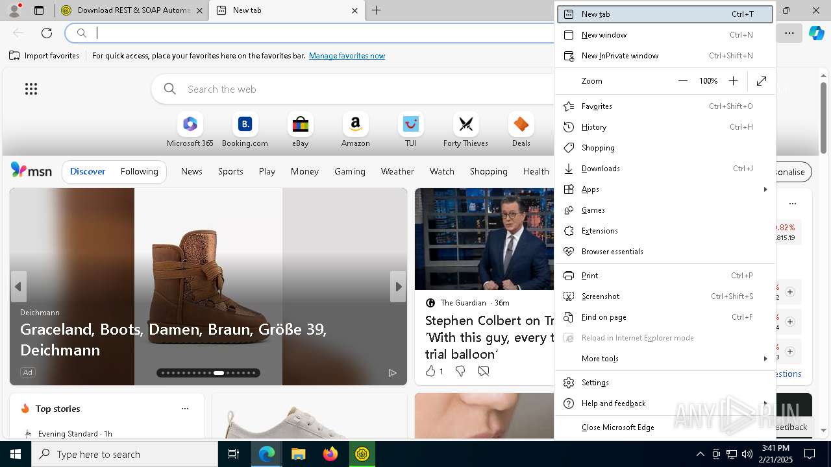Open Microsoft Edge from taskbar
This screenshot has width=831, height=467.
click(267, 454)
